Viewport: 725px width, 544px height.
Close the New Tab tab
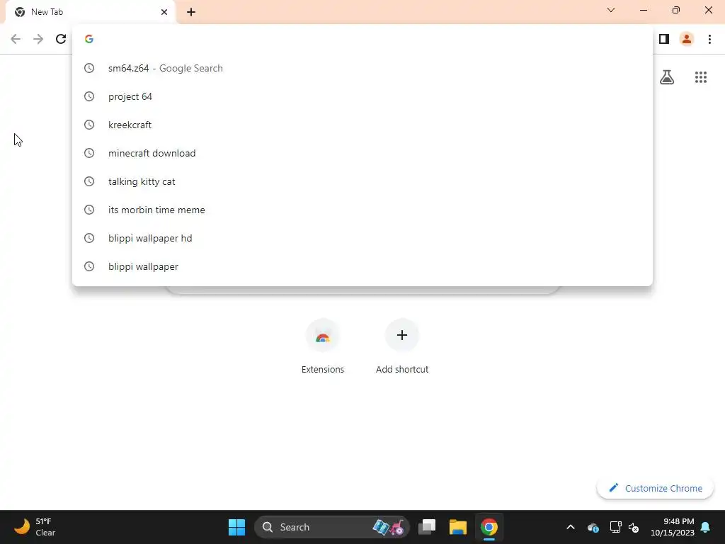click(x=164, y=12)
